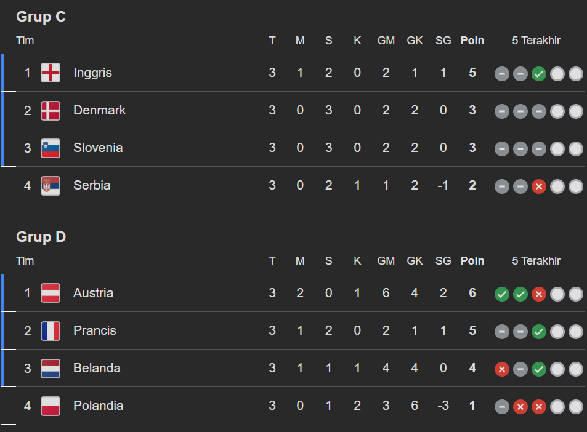Click the Poin column header in Grup C

(x=472, y=41)
